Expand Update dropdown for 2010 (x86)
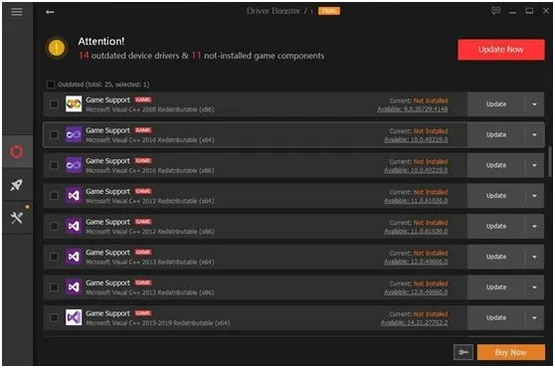The width and height of the screenshot is (555, 368). 534,165
